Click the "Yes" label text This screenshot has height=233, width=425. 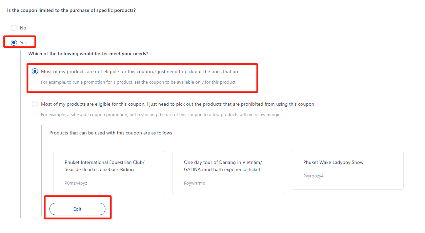23,43
